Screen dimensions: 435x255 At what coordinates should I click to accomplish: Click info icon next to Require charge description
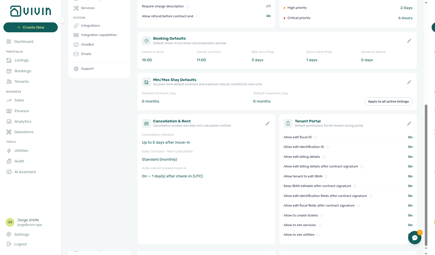[187, 7]
